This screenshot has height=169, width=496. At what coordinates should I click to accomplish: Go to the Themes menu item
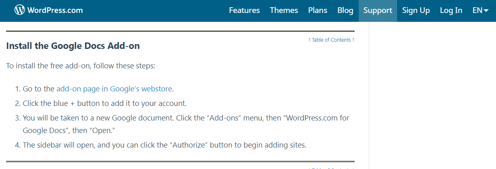(x=284, y=11)
